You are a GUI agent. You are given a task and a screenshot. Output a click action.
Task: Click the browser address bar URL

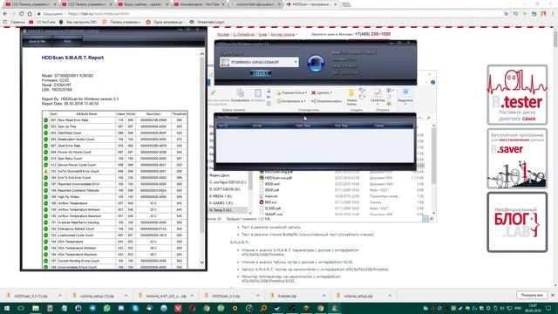(x=99, y=14)
